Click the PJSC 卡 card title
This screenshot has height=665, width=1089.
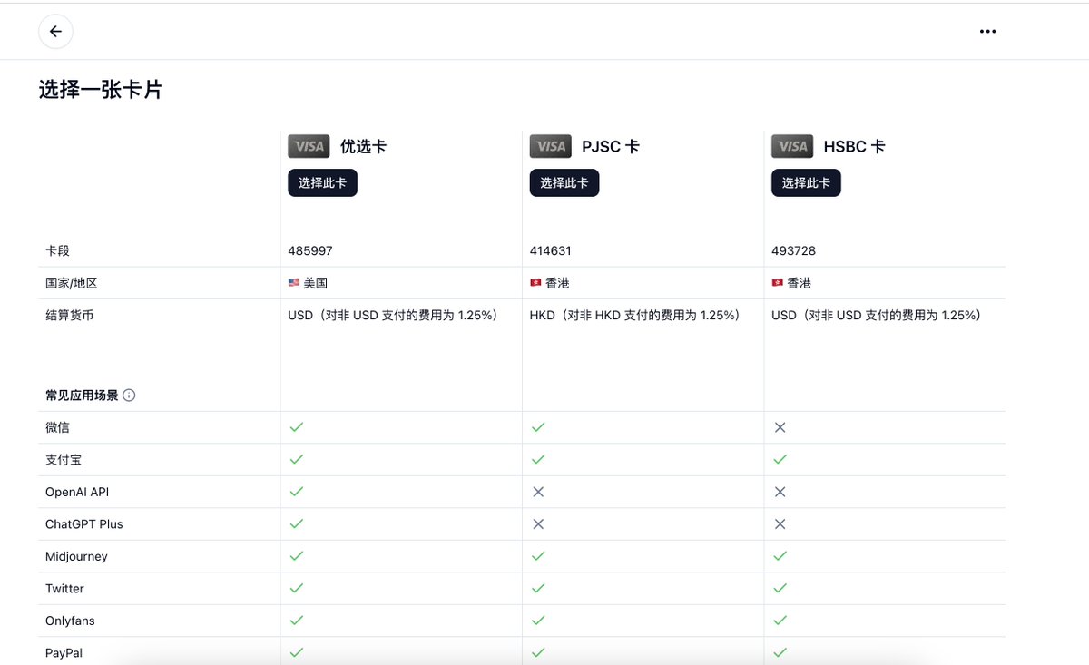pos(611,146)
